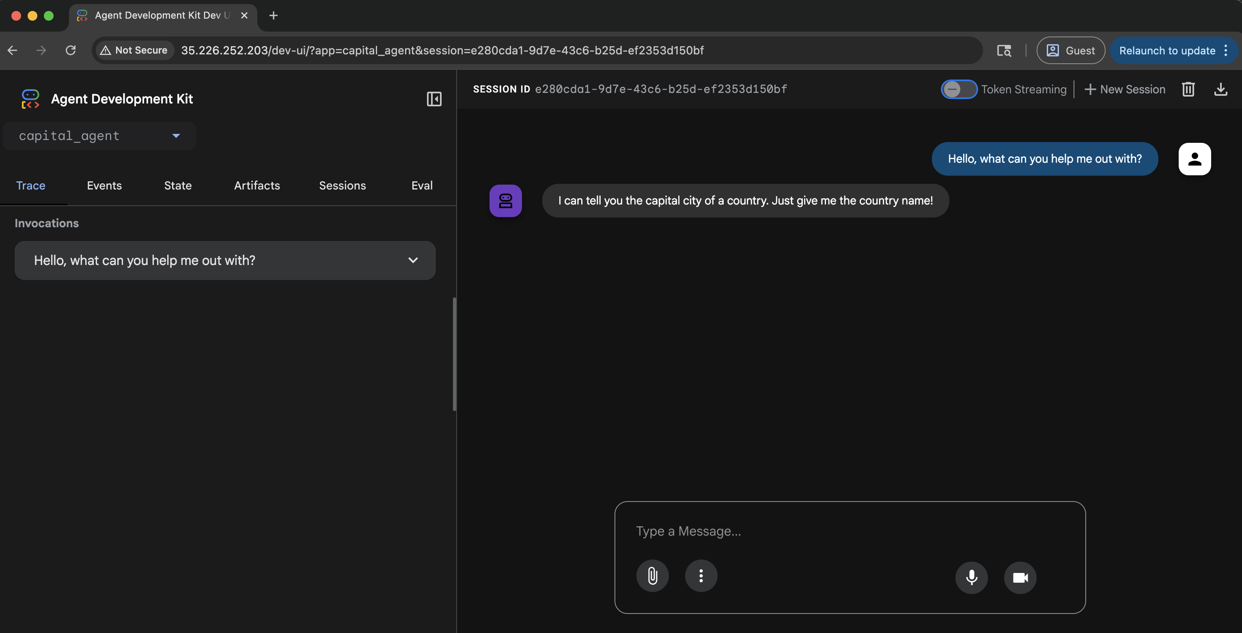This screenshot has height=633, width=1242.
Task: Click the Guest profile button
Action: tap(1070, 50)
